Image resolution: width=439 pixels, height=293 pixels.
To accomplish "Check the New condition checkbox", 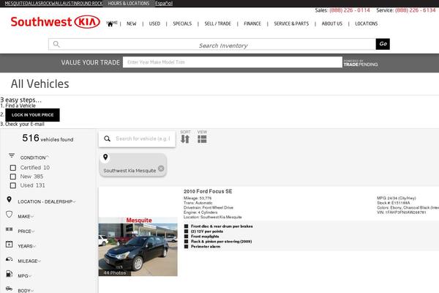I will pyautogui.click(x=13, y=177).
